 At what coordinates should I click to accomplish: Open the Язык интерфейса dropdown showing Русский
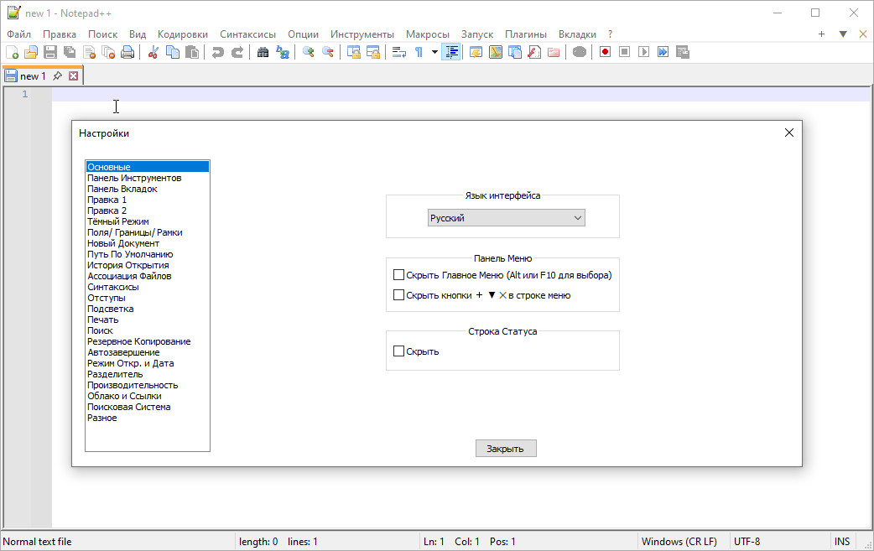click(x=506, y=218)
